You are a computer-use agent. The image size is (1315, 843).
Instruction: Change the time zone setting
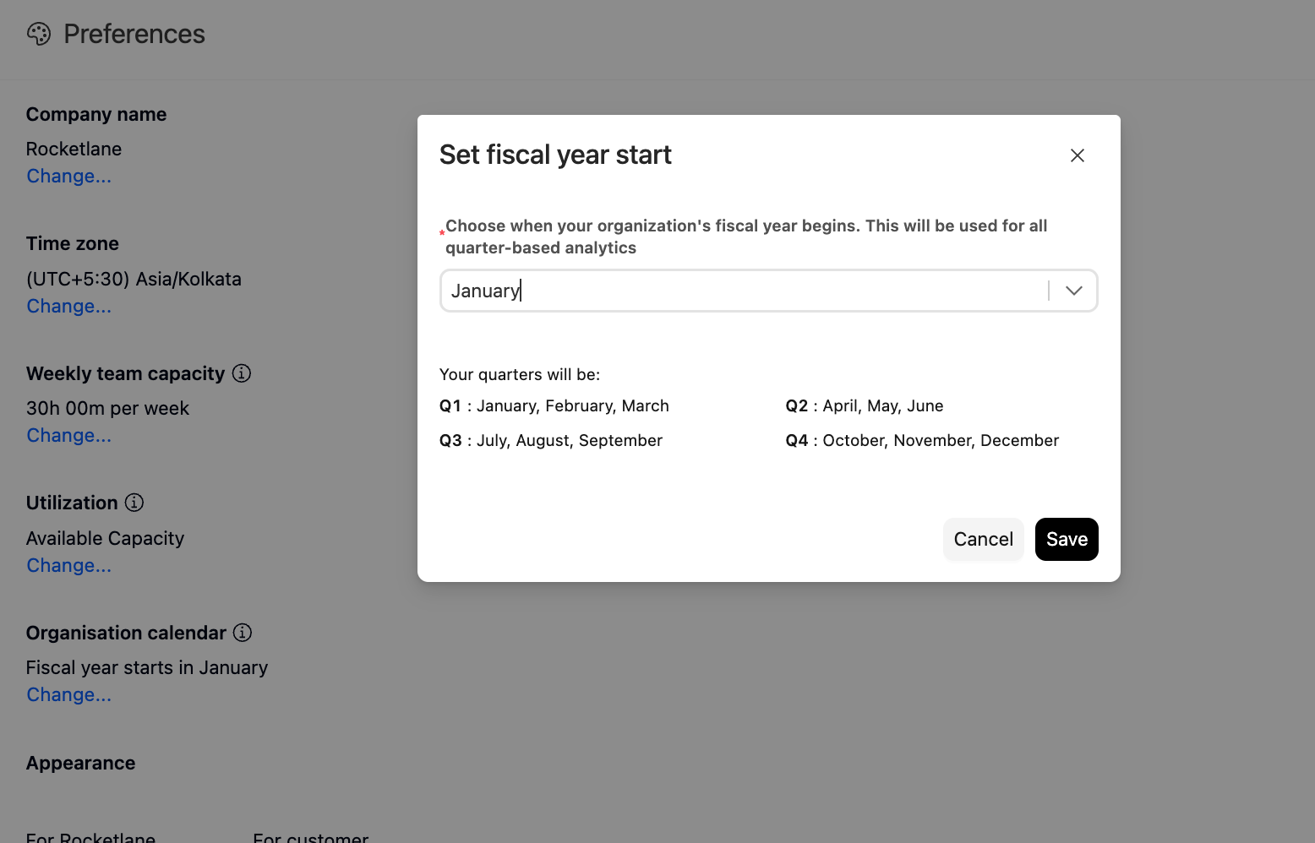point(69,307)
